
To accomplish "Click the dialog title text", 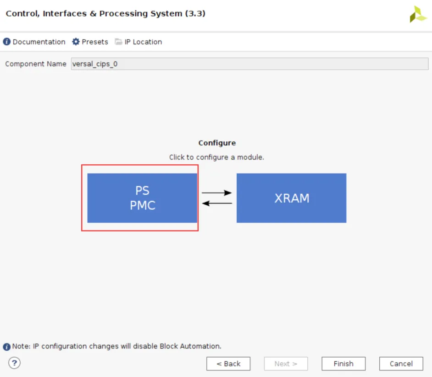I will coord(105,14).
